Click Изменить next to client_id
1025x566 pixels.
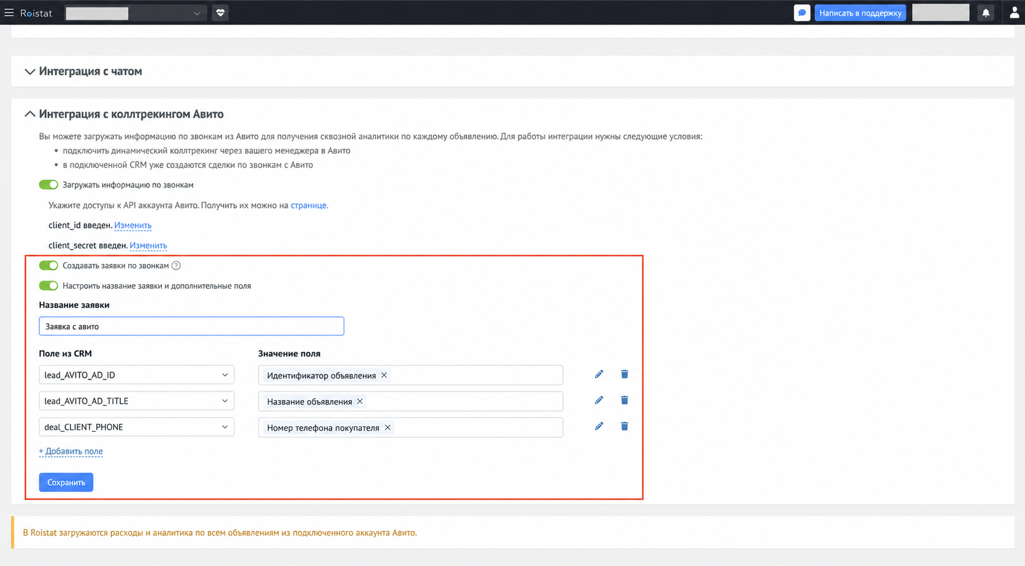[133, 225]
